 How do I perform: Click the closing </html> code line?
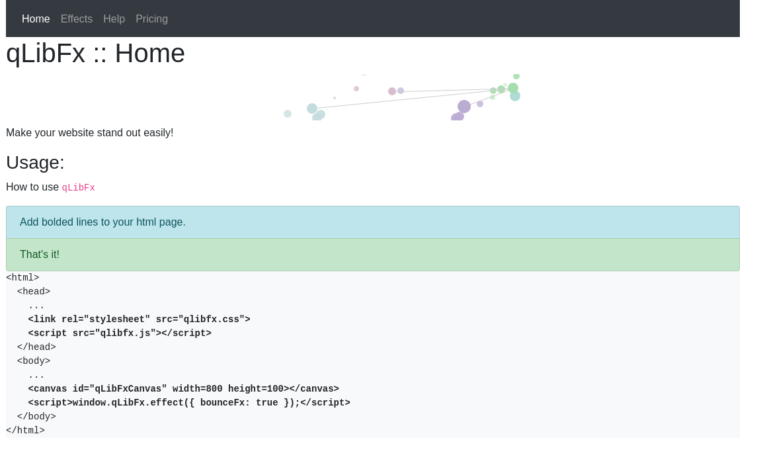coord(25,431)
